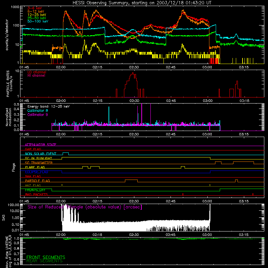The image size is (268, 268).
Task: Click the 'NON_SOLAR_EVENT' flag label
Action: 41,154
